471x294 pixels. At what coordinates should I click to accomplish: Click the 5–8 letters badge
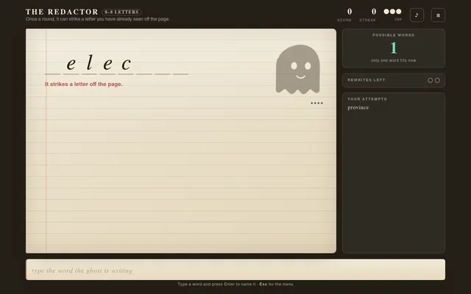pyautogui.click(x=121, y=12)
